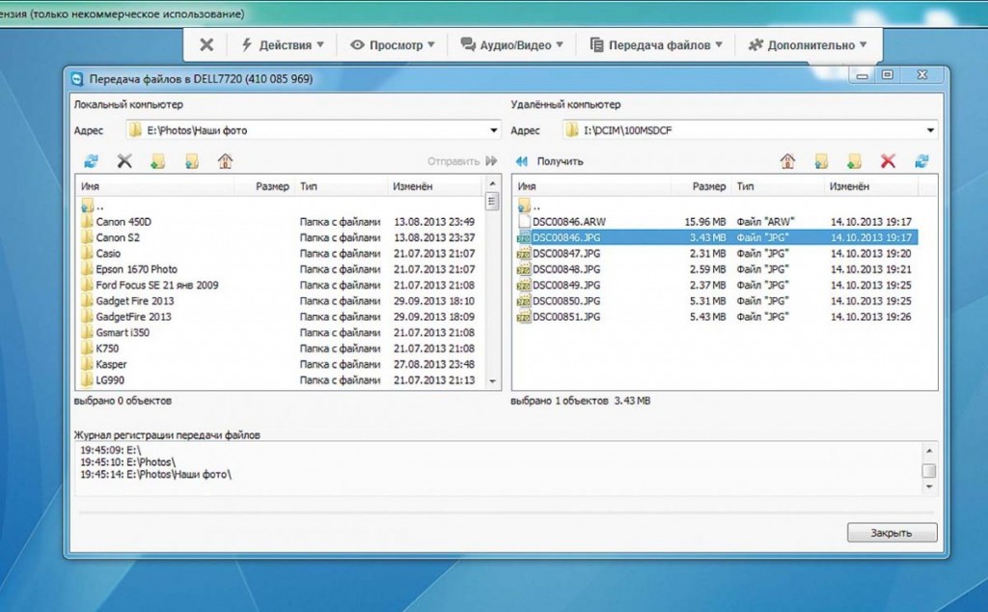This screenshot has width=988, height=612.
Task: Refresh the local computer file list
Action: pos(91,161)
